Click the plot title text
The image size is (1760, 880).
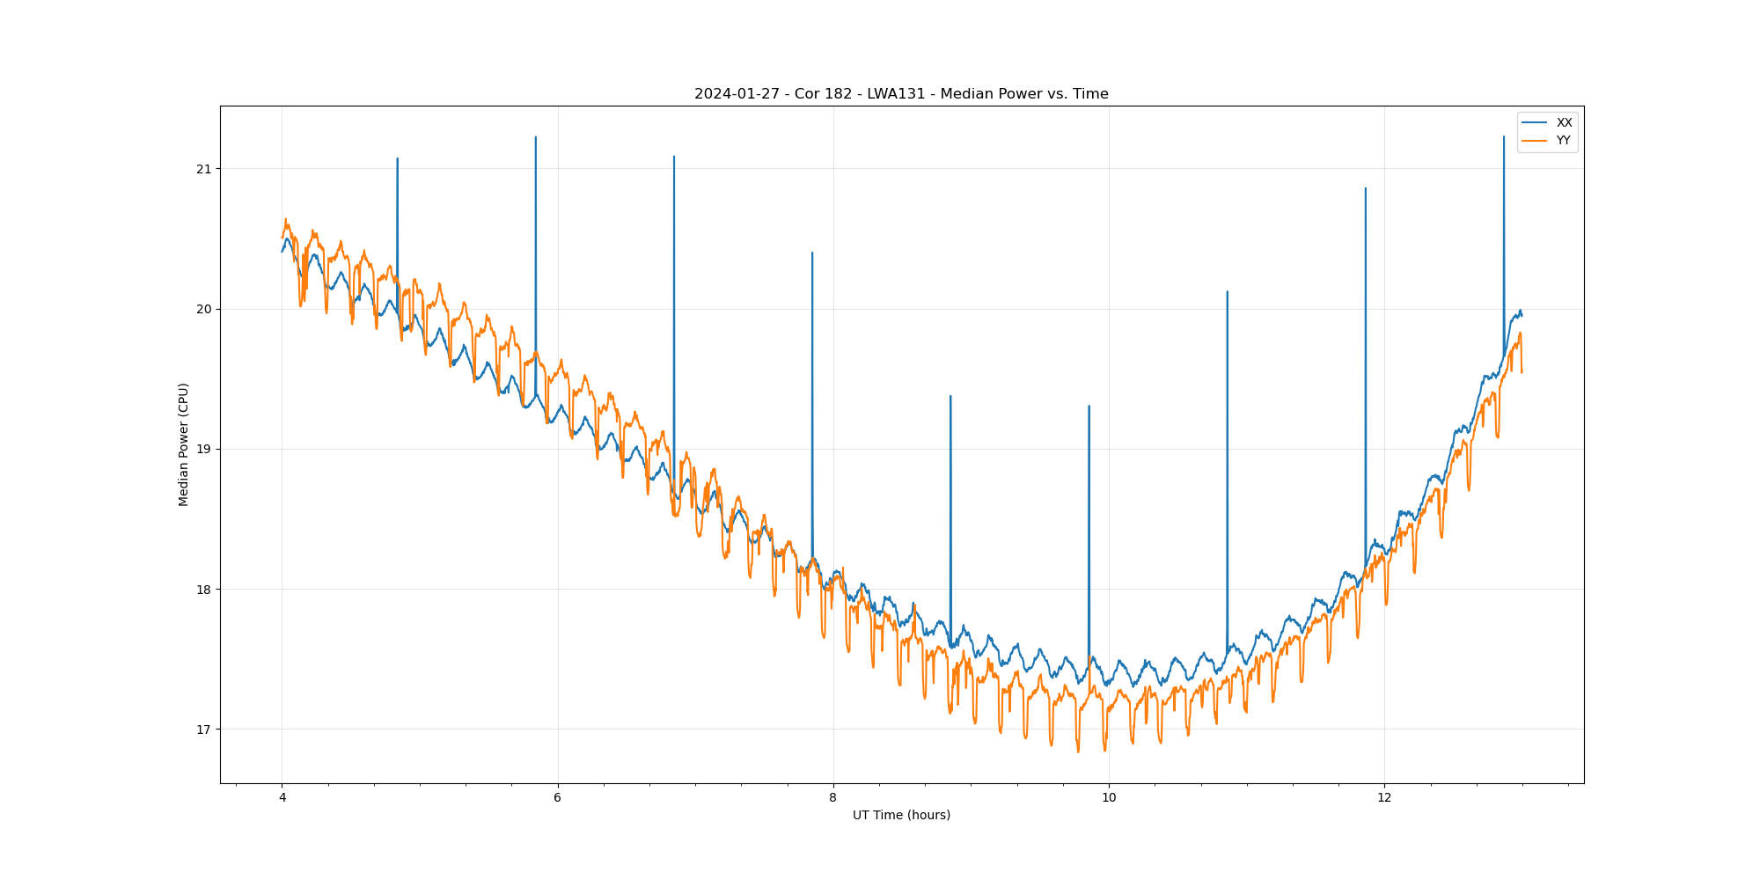click(x=901, y=94)
